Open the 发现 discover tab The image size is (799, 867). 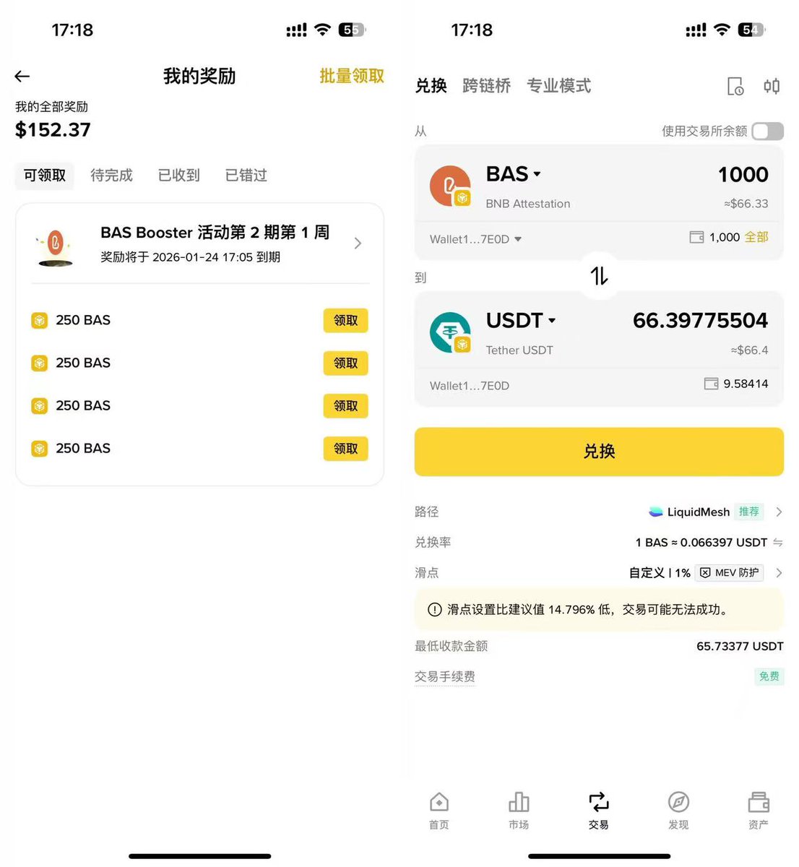(x=678, y=811)
